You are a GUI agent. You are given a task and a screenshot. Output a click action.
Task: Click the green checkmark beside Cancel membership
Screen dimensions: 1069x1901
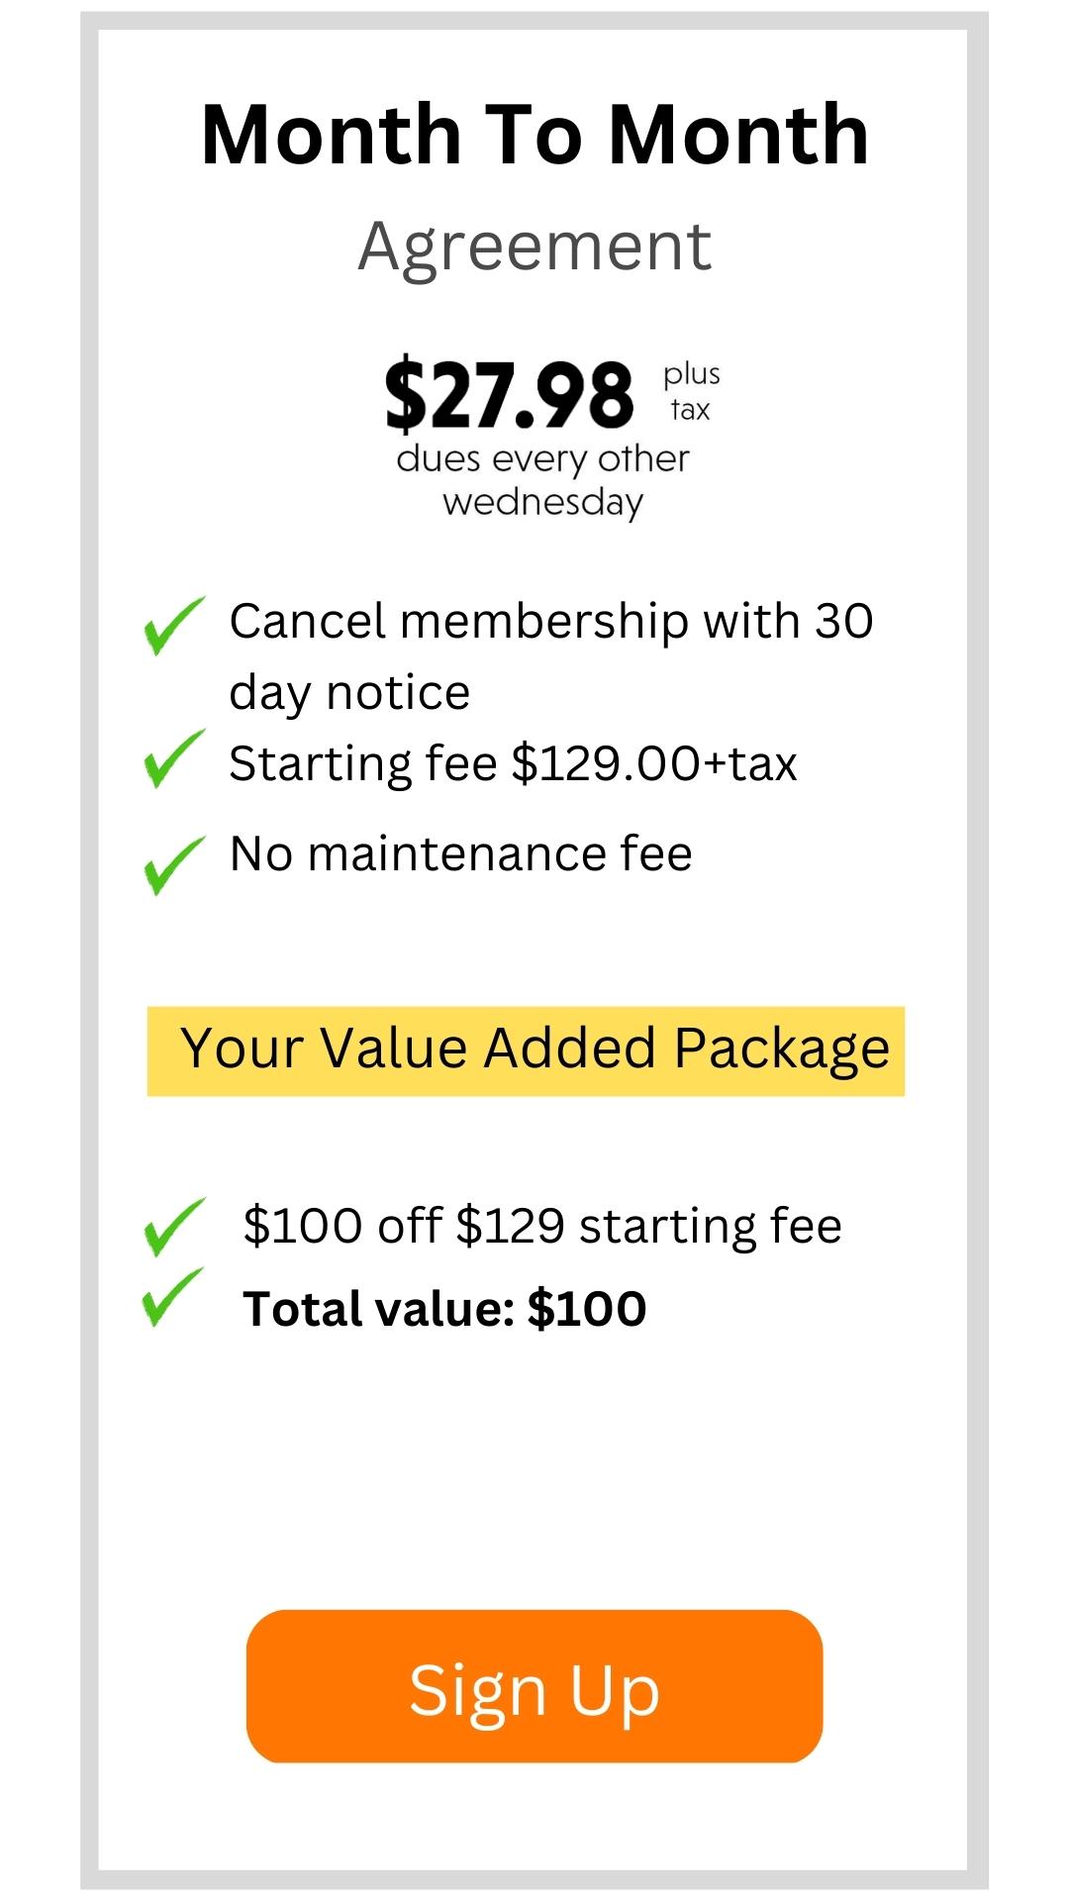click(x=173, y=626)
